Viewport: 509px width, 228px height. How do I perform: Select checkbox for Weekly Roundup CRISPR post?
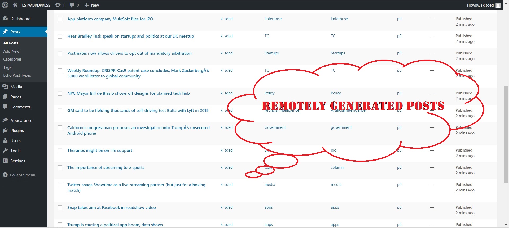[x=60, y=71]
